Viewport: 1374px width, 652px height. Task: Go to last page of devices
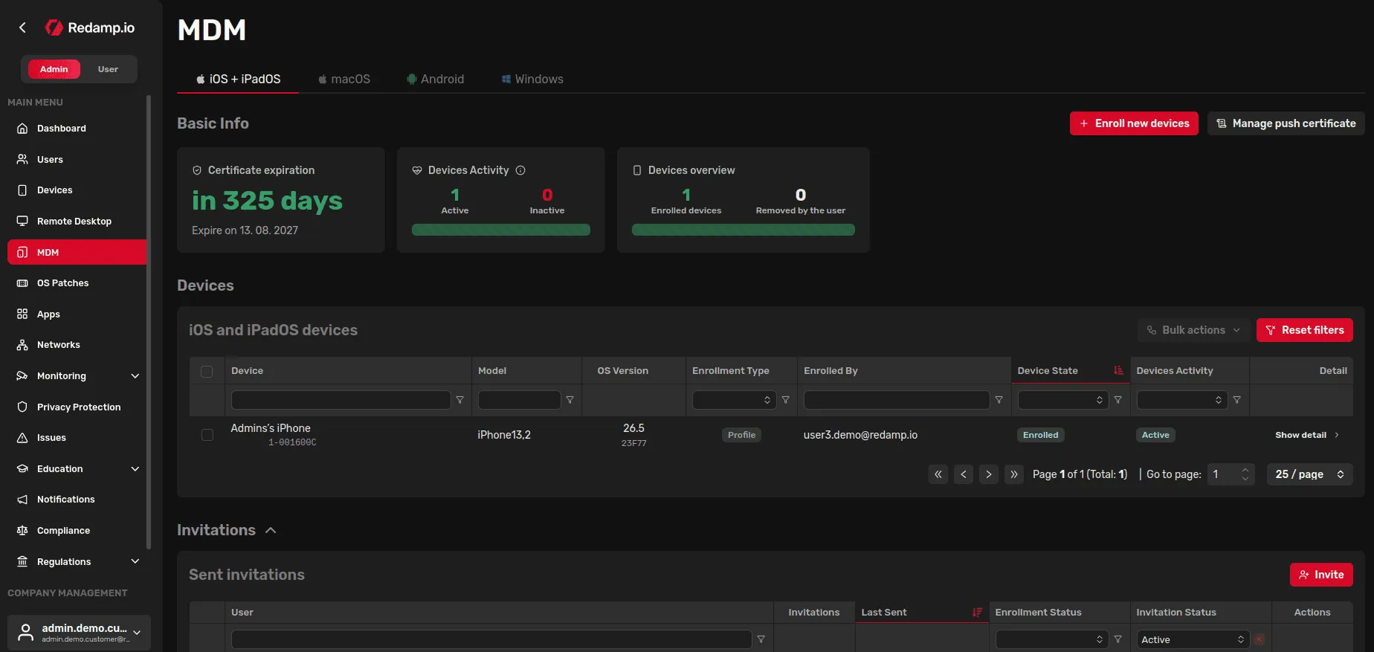(x=1014, y=474)
